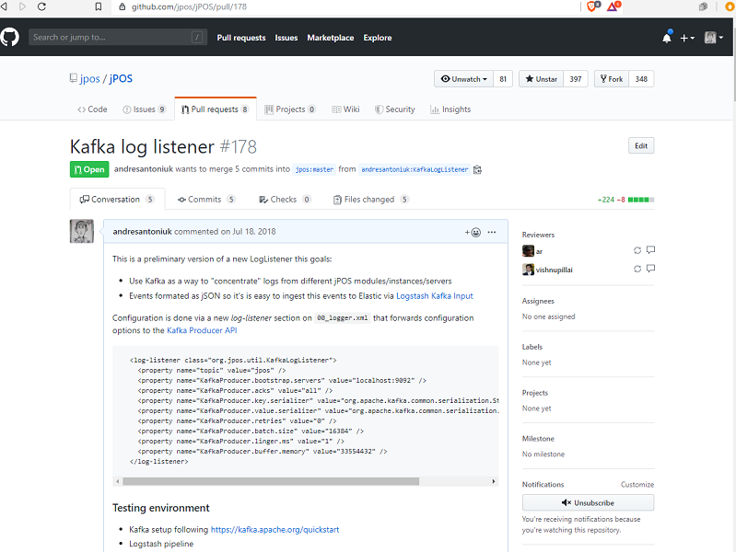The image size is (736, 552).
Task: Click the green Open status badge
Action: (x=89, y=169)
